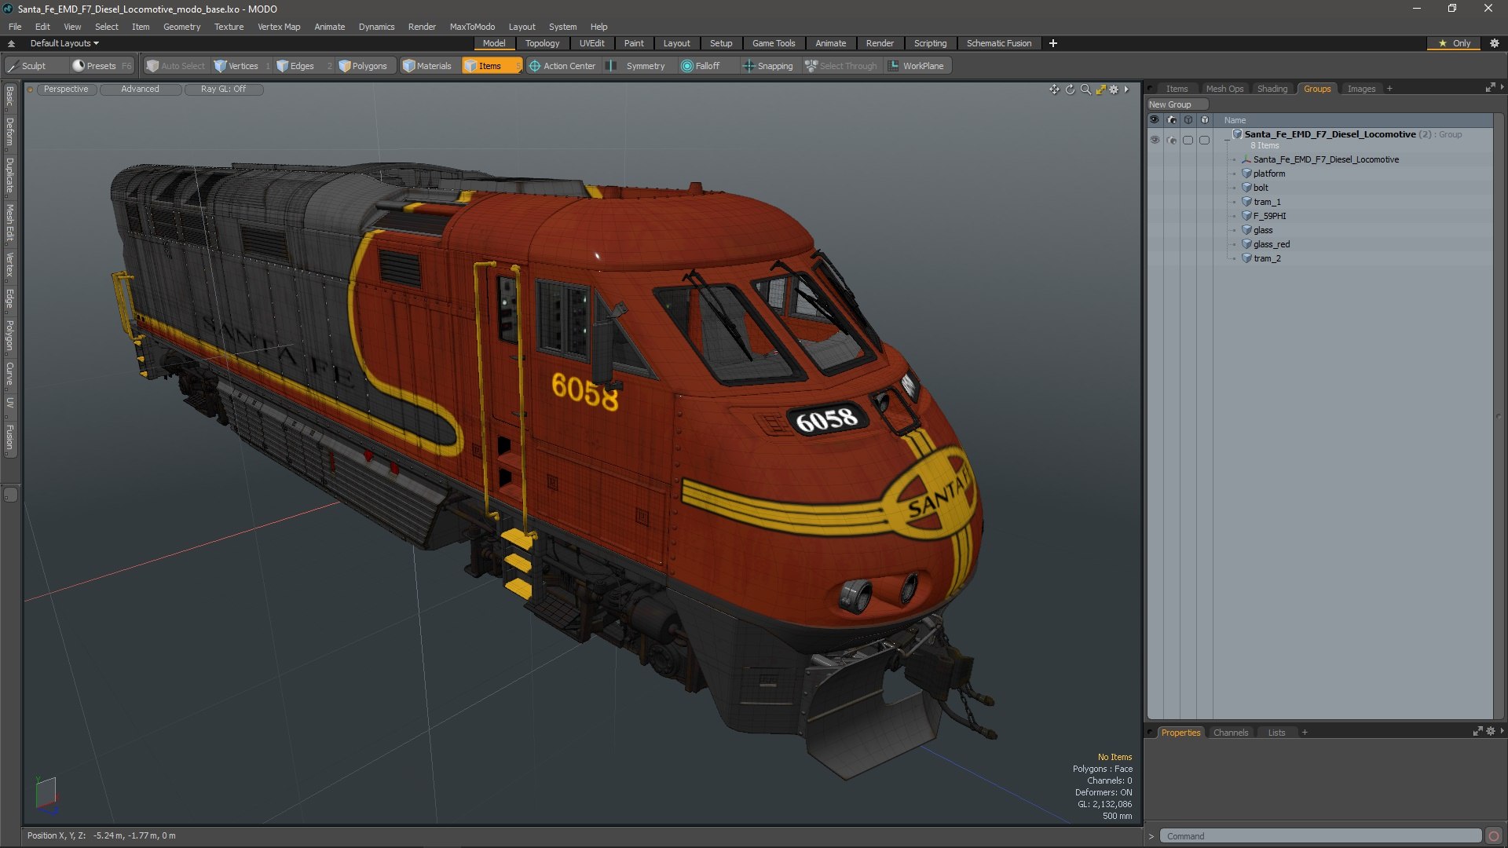Tick second checkbox in the locomotive group row
The height and width of the screenshot is (848, 1508).
point(1204,140)
